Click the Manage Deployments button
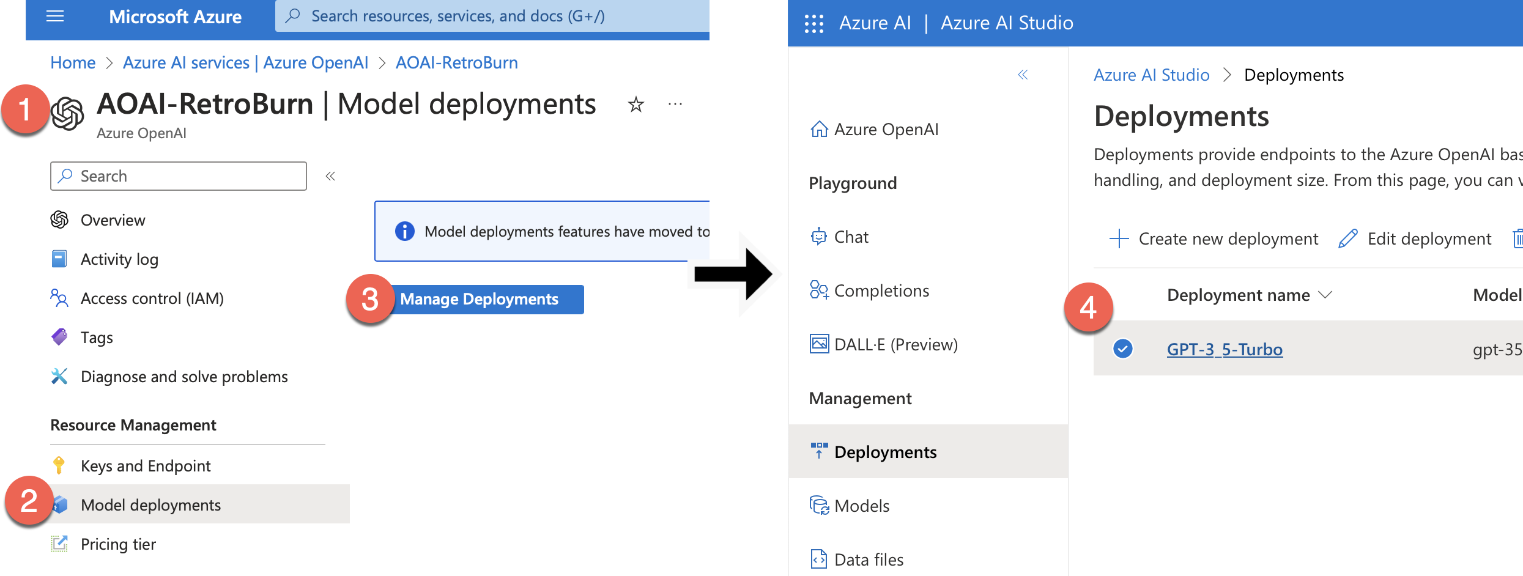The width and height of the screenshot is (1523, 576). (x=480, y=299)
